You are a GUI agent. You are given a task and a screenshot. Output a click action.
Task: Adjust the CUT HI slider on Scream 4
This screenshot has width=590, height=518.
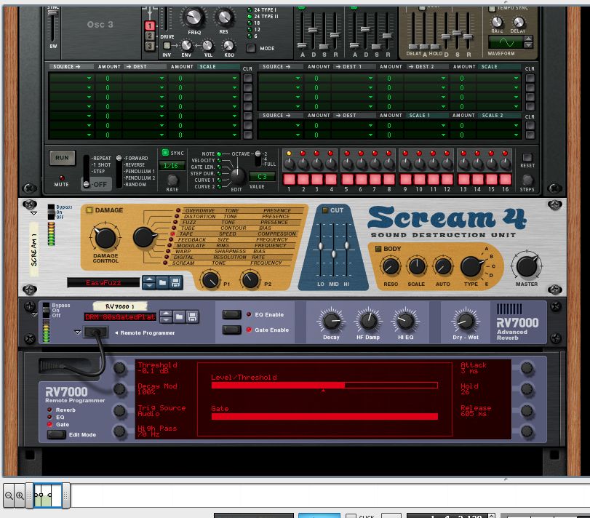click(346, 245)
